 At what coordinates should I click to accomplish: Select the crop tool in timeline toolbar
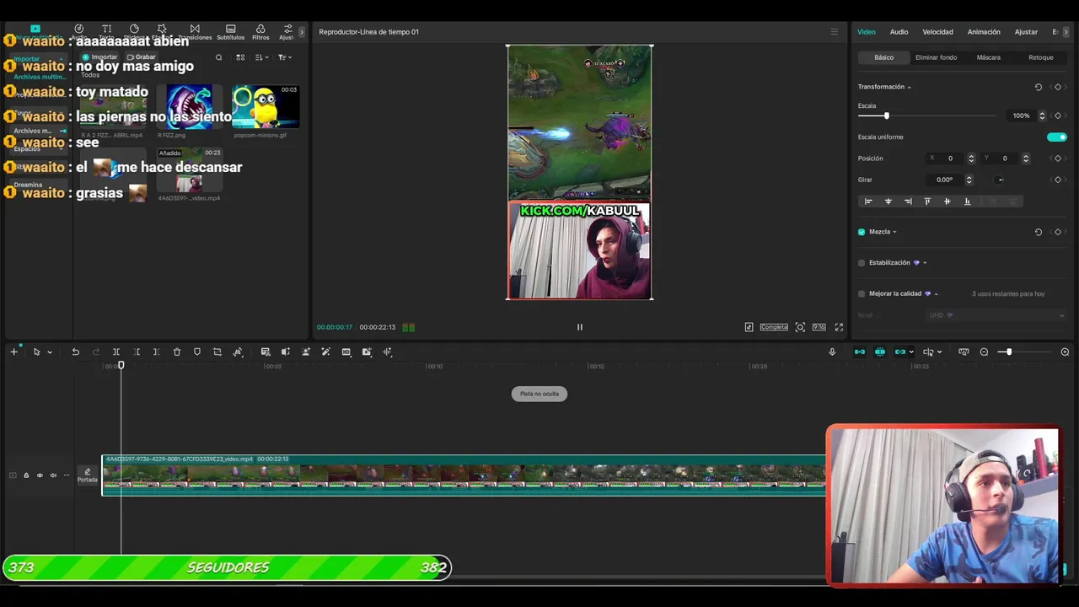click(217, 352)
